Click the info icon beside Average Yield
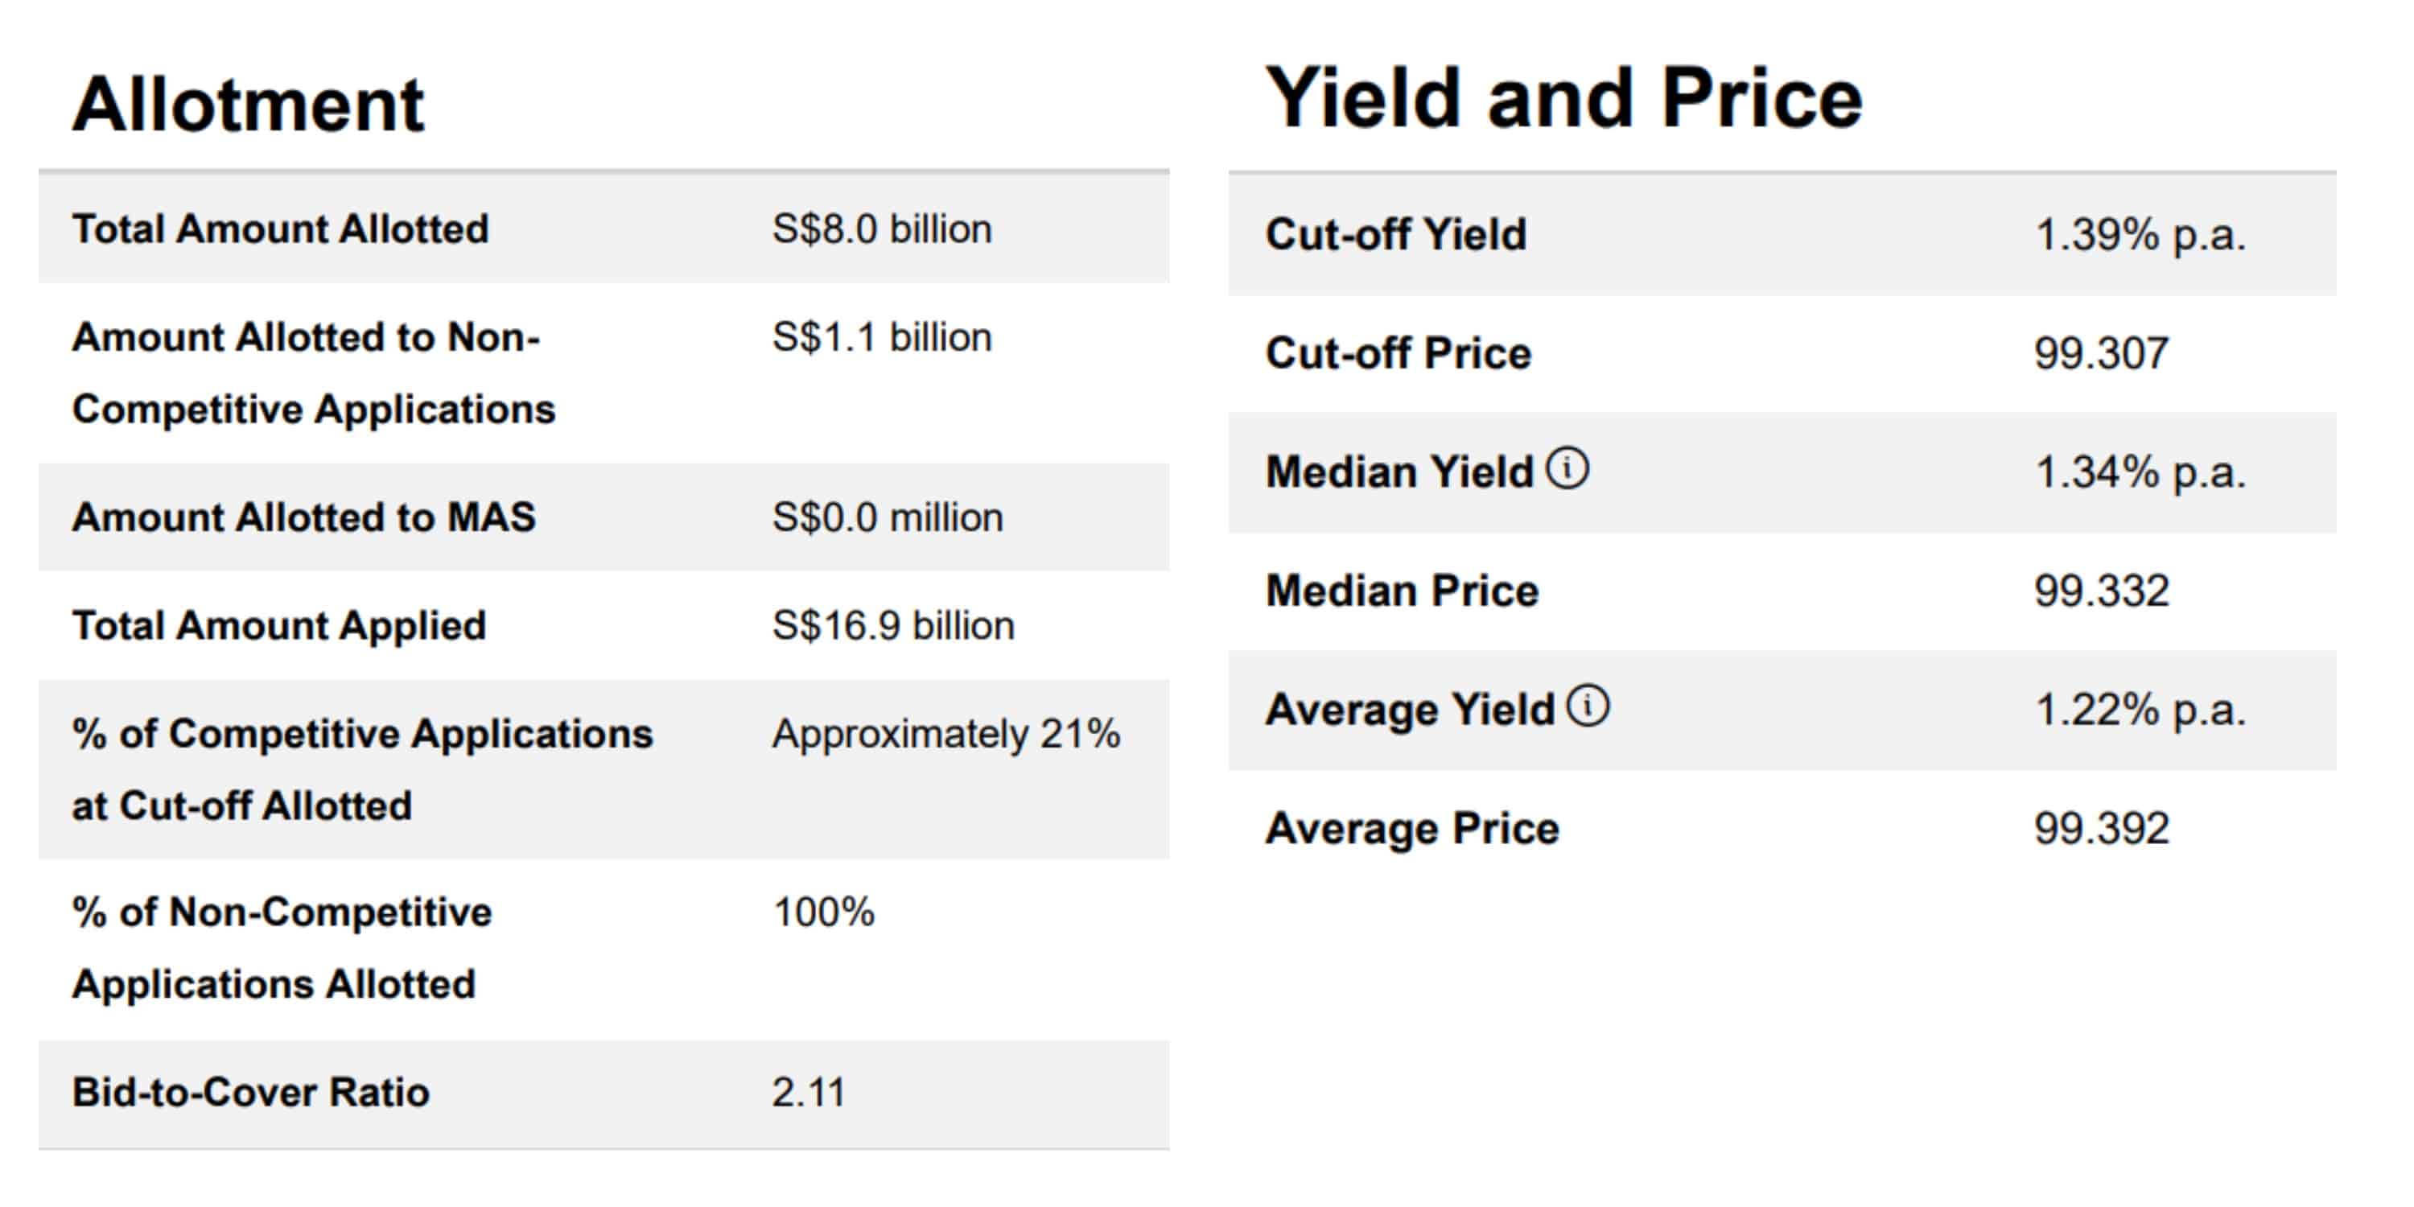 pos(1588,706)
